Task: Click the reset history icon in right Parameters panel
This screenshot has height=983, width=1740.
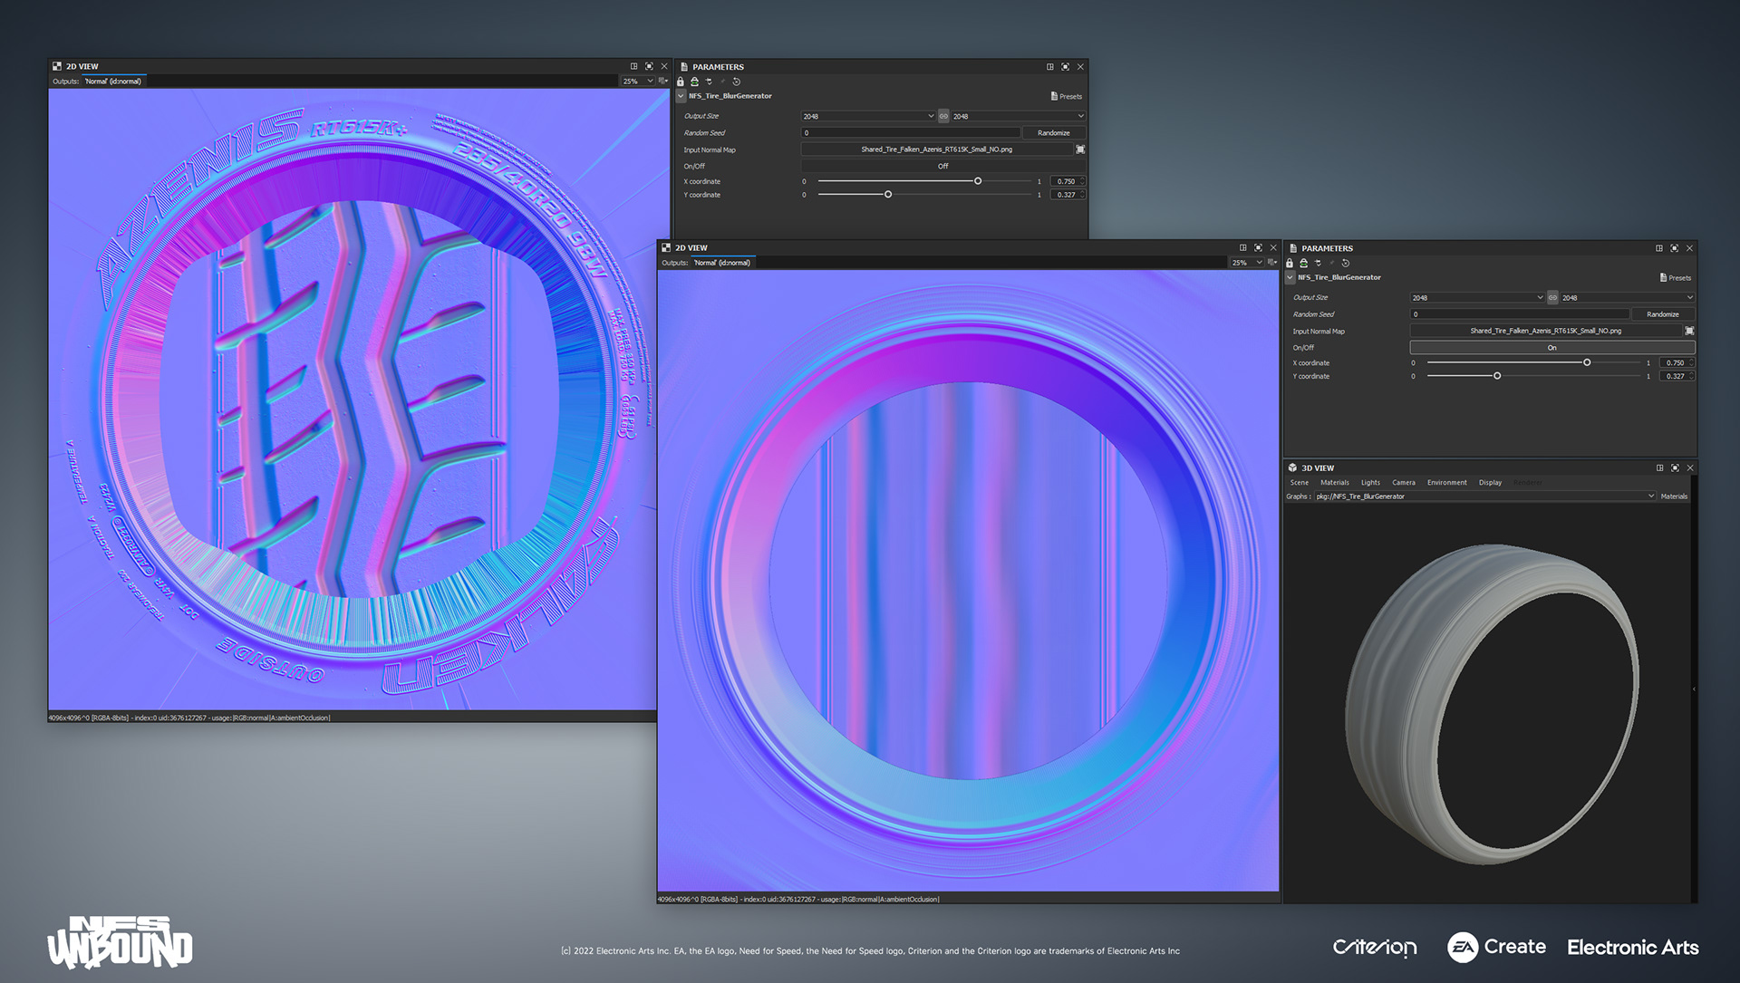Action: pyautogui.click(x=1346, y=263)
